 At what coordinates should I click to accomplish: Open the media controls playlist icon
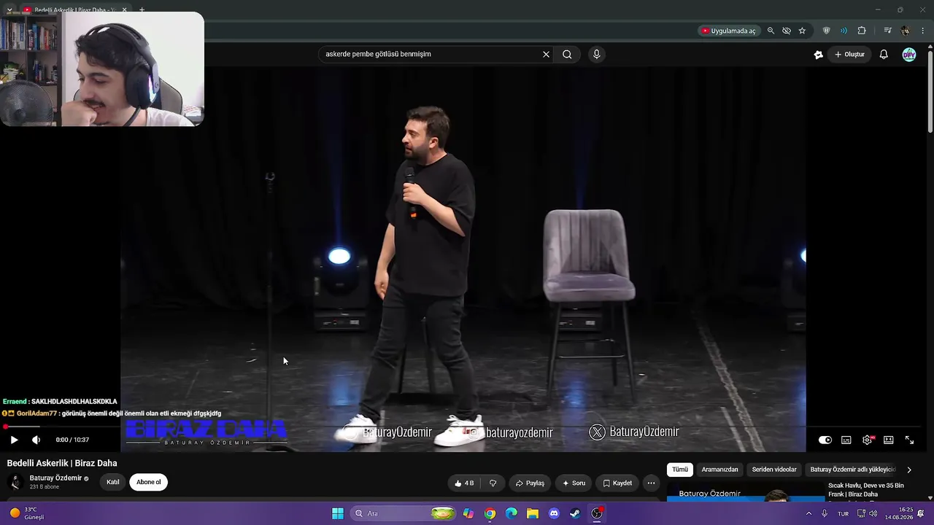point(887,31)
